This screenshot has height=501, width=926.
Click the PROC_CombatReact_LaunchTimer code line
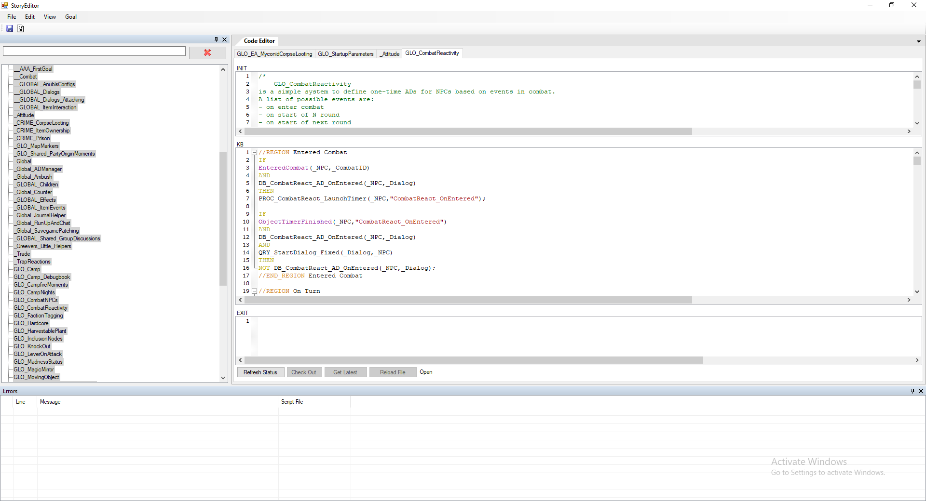[x=372, y=199]
